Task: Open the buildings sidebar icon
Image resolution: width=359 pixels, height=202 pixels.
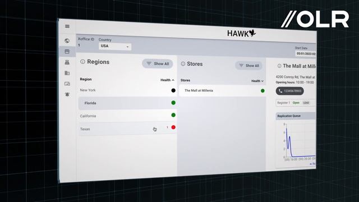Action: 67,73
